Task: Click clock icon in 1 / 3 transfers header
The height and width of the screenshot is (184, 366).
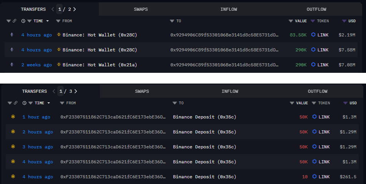Action: click(24, 103)
